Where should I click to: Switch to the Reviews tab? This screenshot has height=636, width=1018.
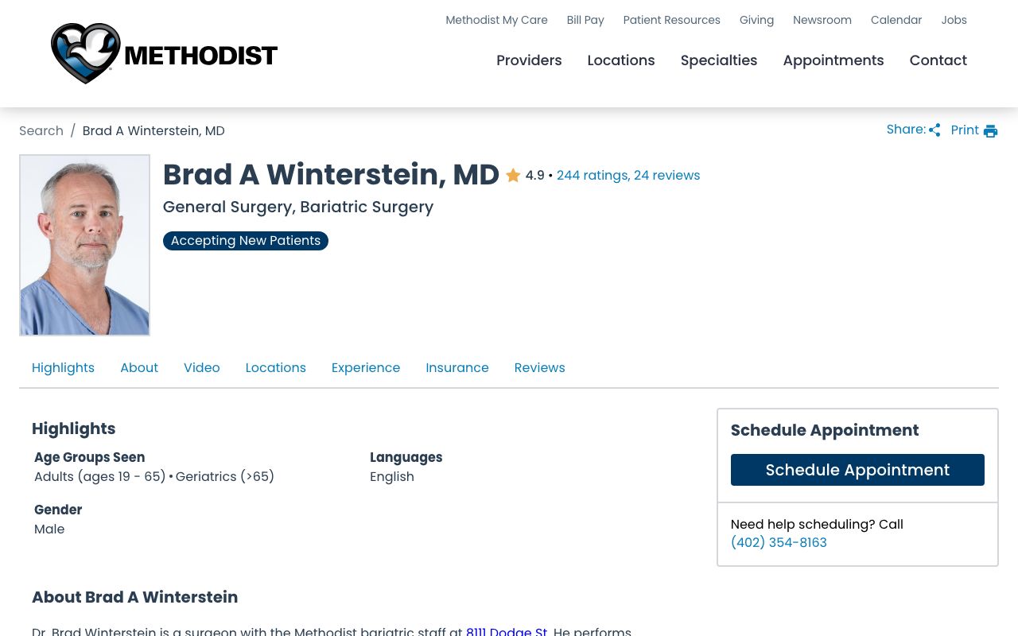(539, 367)
